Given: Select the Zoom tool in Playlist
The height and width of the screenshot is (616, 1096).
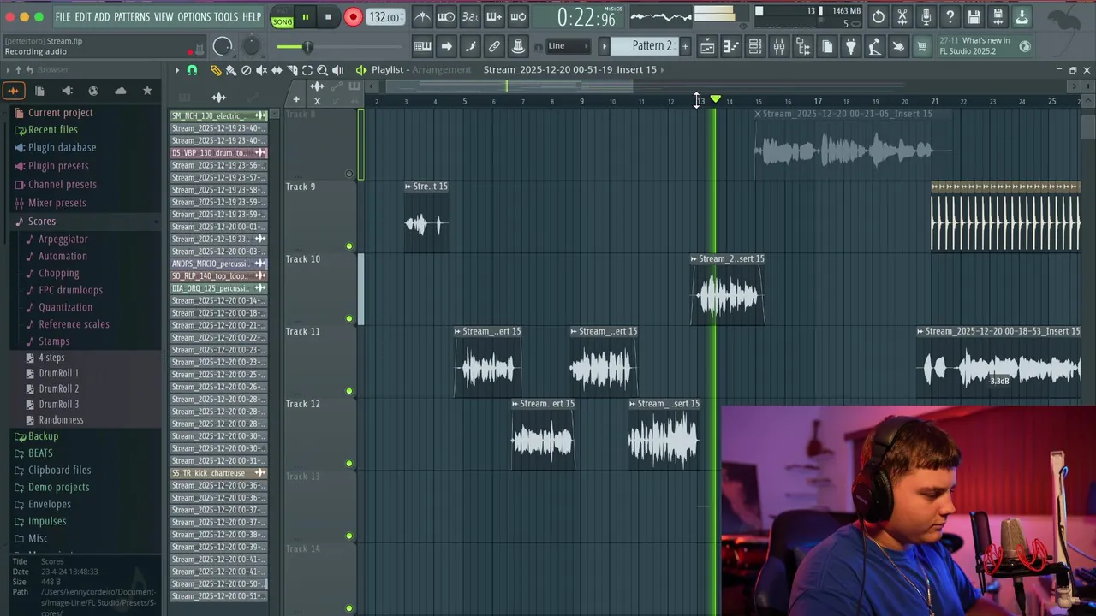Looking at the screenshot, I should pos(323,70).
